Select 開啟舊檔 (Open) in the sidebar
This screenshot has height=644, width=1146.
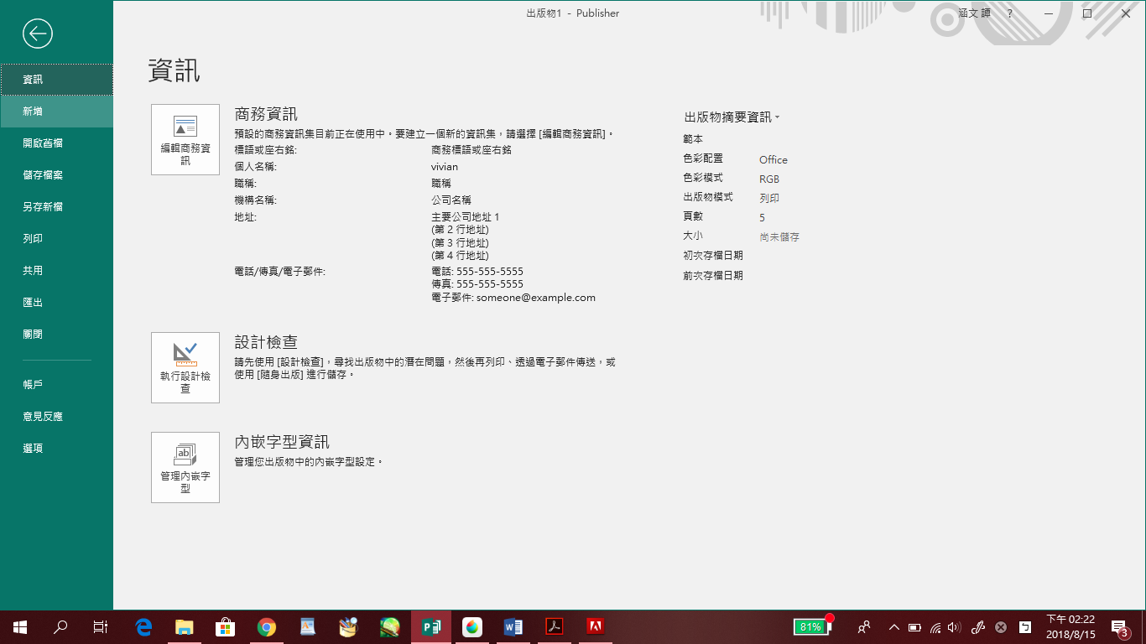[43, 143]
